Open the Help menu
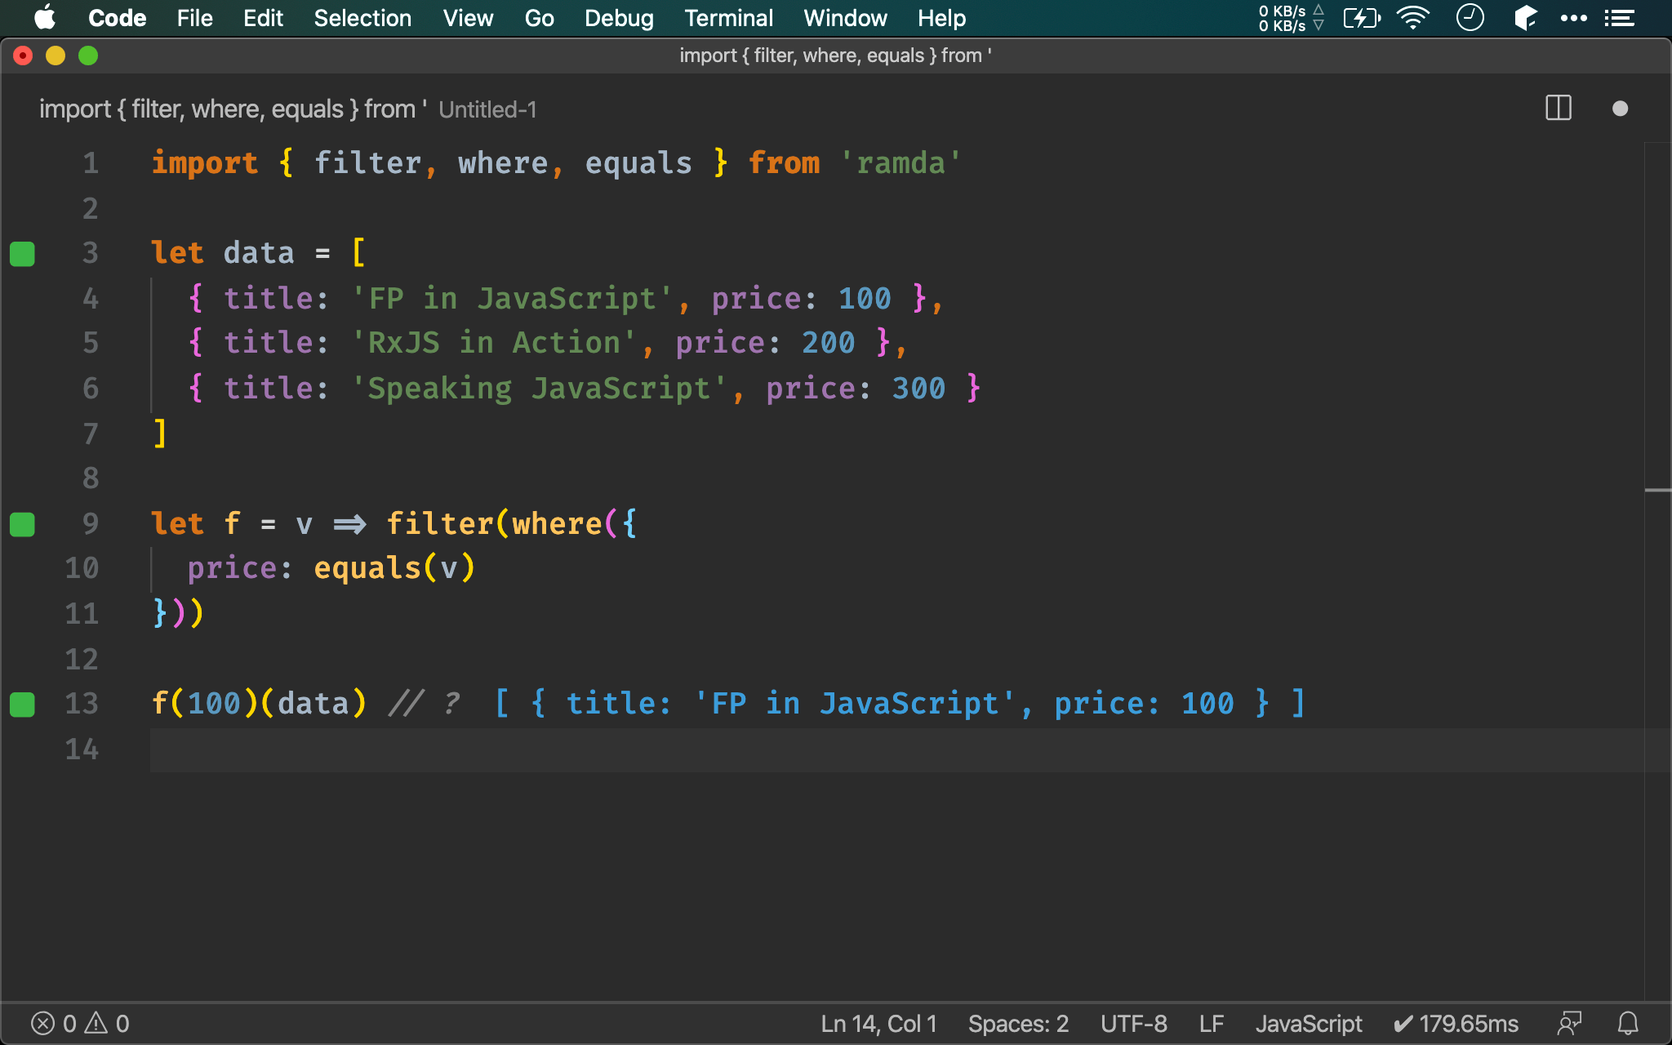 [x=941, y=18]
